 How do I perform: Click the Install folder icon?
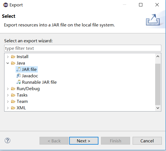(13, 57)
